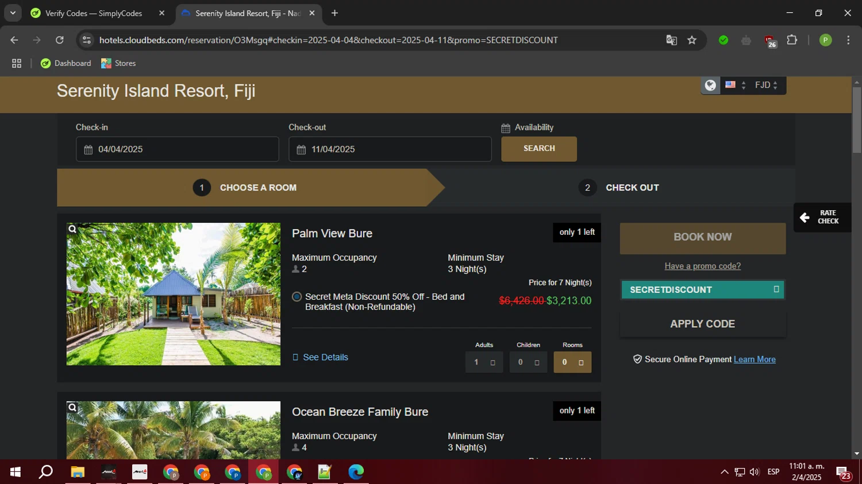Click the Check-out date field 11/04/2025

point(390,149)
